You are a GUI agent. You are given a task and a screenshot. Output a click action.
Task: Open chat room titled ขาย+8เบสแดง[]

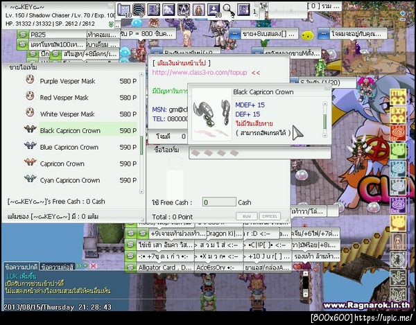[x=264, y=34]
